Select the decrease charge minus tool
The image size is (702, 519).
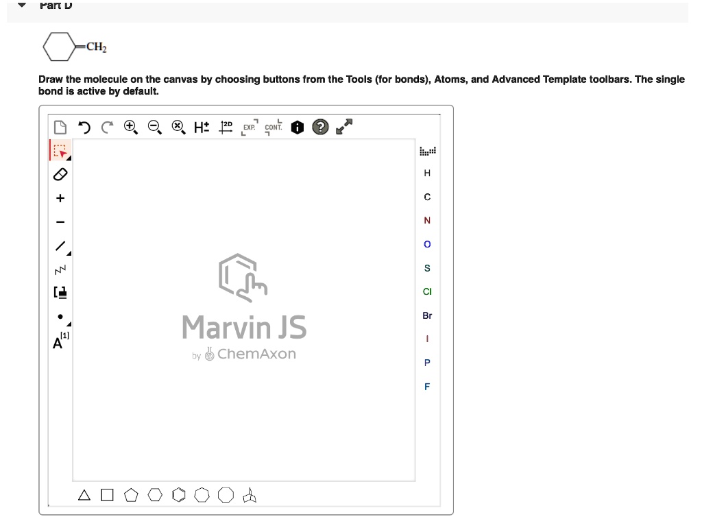[x=60, y=221]
